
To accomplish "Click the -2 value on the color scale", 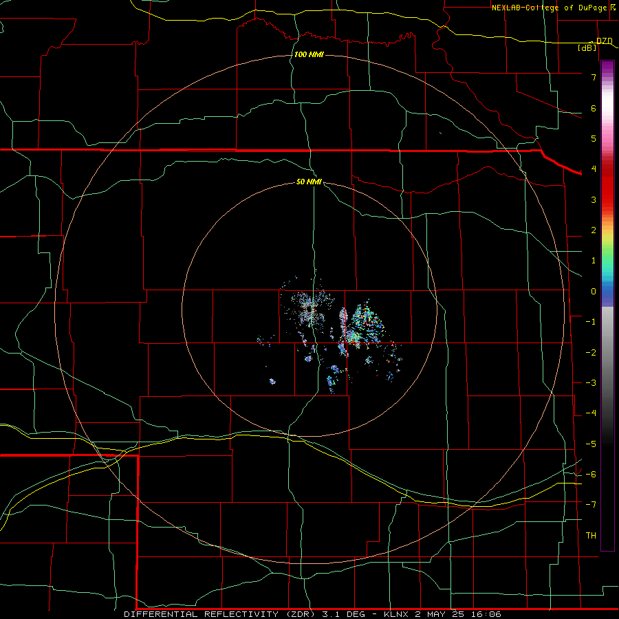I will [x=591, y=353].
